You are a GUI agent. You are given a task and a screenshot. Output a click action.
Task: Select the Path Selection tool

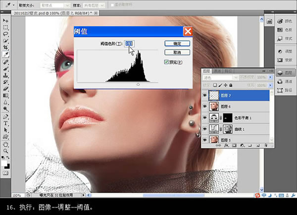5,130
